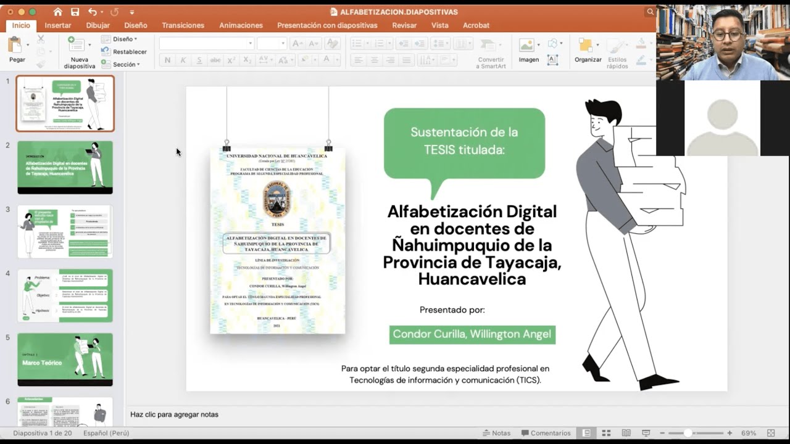790x444 pixels.
Task: Decrease font size with smaller A
Action: 314,43
